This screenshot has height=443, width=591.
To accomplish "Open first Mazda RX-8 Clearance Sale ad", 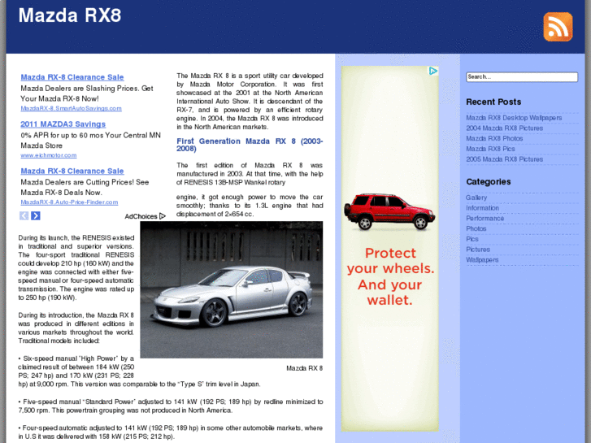I will [72, 77].
